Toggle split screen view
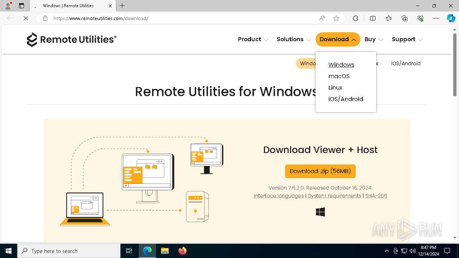Screen dimensions: 459x258 point(373,18)
